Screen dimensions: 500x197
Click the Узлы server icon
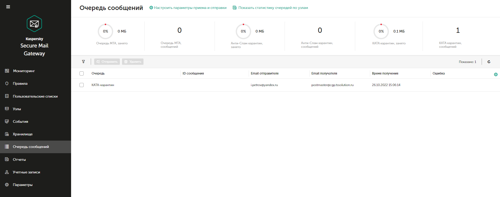point(7,109)
